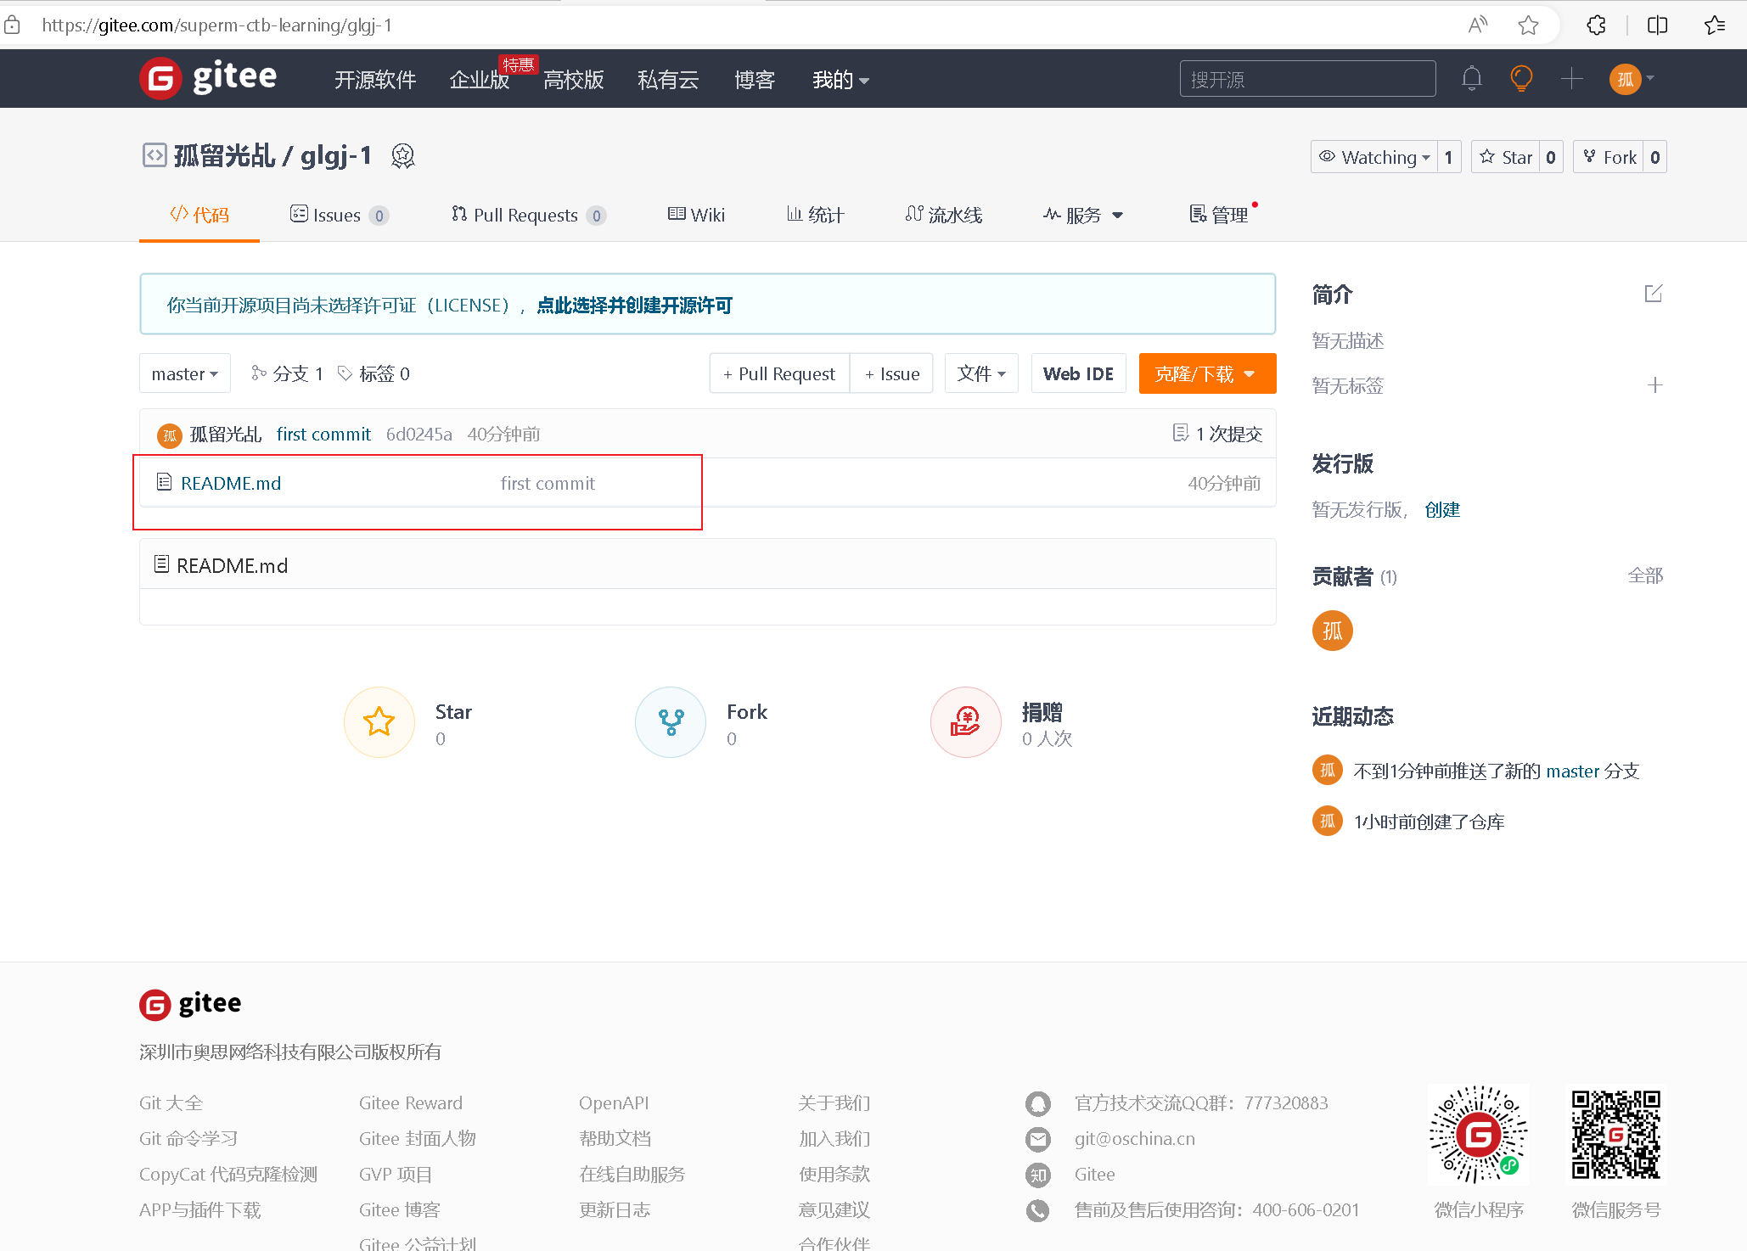Click the 搜开源 search field
Screen dimensions: 1747x1251
point(1307,79)
